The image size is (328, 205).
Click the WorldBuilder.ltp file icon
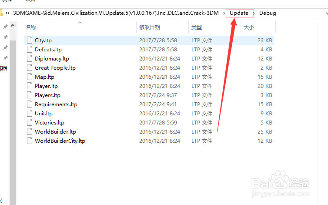pos(30,132)
